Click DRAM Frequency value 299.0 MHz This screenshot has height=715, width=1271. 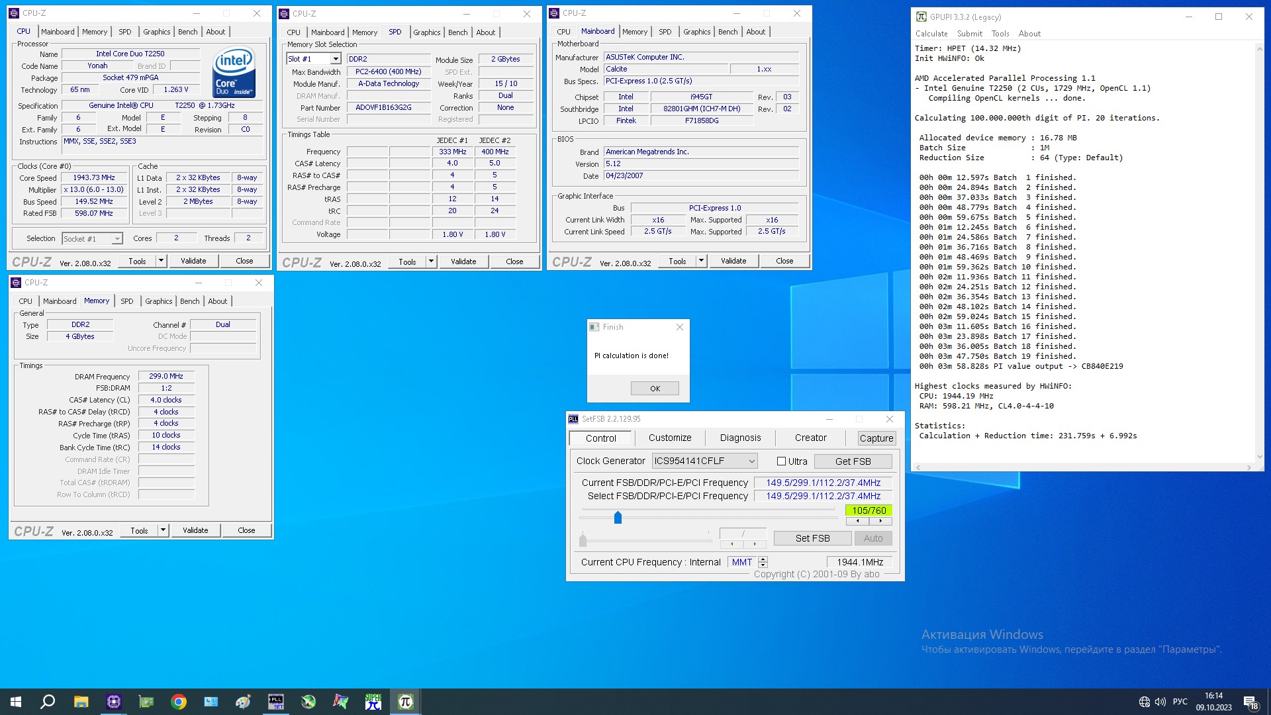[x=166, y=376]
